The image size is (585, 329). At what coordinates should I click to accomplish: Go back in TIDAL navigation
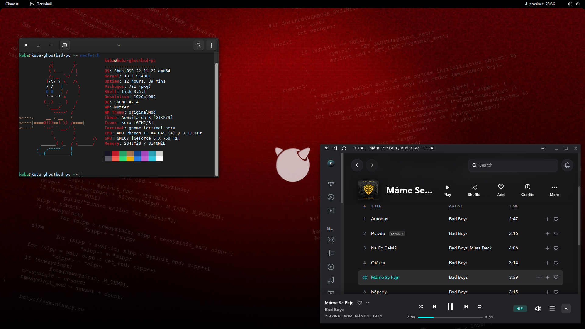(357, 165)
